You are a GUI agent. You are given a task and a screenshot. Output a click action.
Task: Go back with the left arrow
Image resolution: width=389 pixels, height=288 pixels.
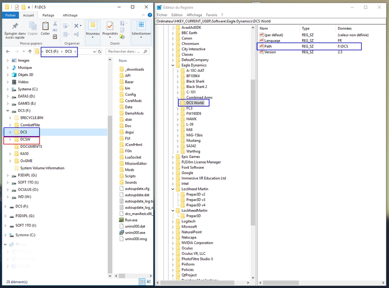click(8, 52)
